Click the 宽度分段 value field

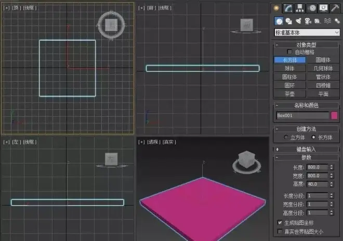[x=318, y=204]
